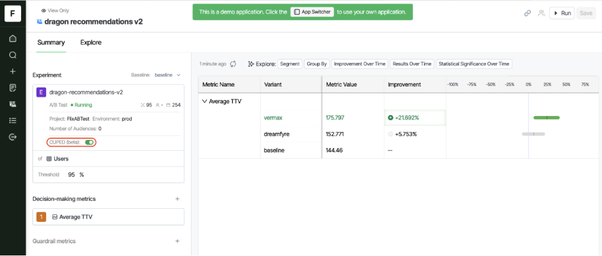This screenshot has width=602, height=256.
Task: Click the Home icon in the sidebar
Action: 13,39
